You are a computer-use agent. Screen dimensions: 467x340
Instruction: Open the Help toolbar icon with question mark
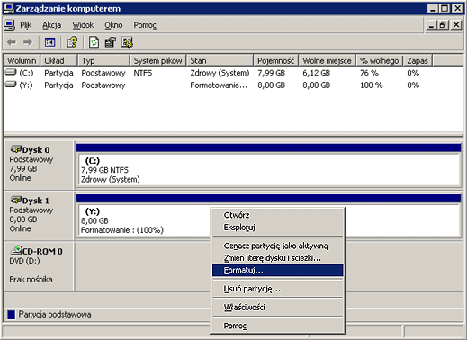(x=72, y=42)
